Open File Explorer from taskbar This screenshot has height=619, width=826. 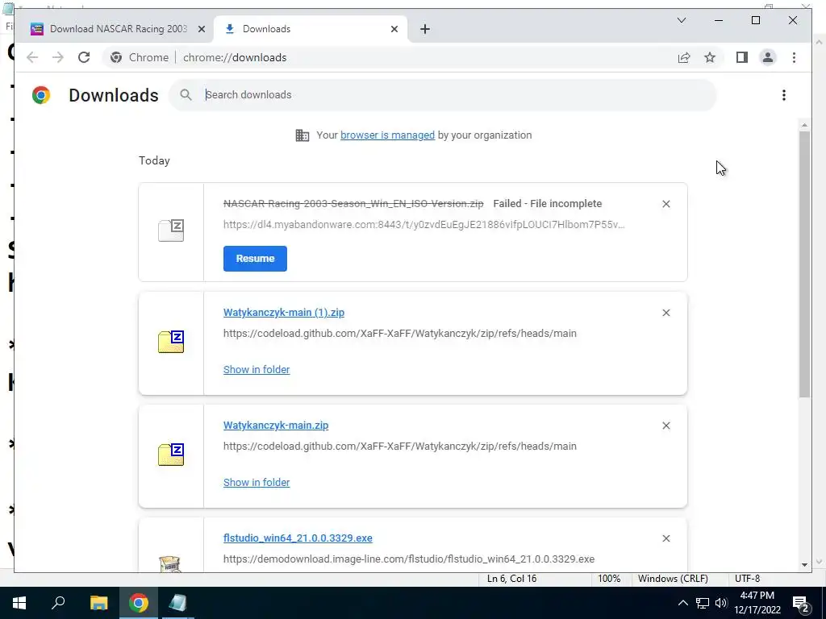(x=98, y=603)
